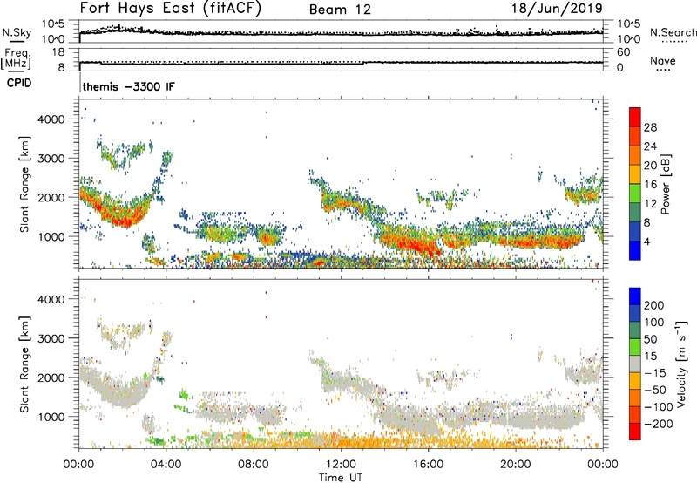Click the '18' tick of the frequency axis
The image size is (697, 483).
click(58, 52)
